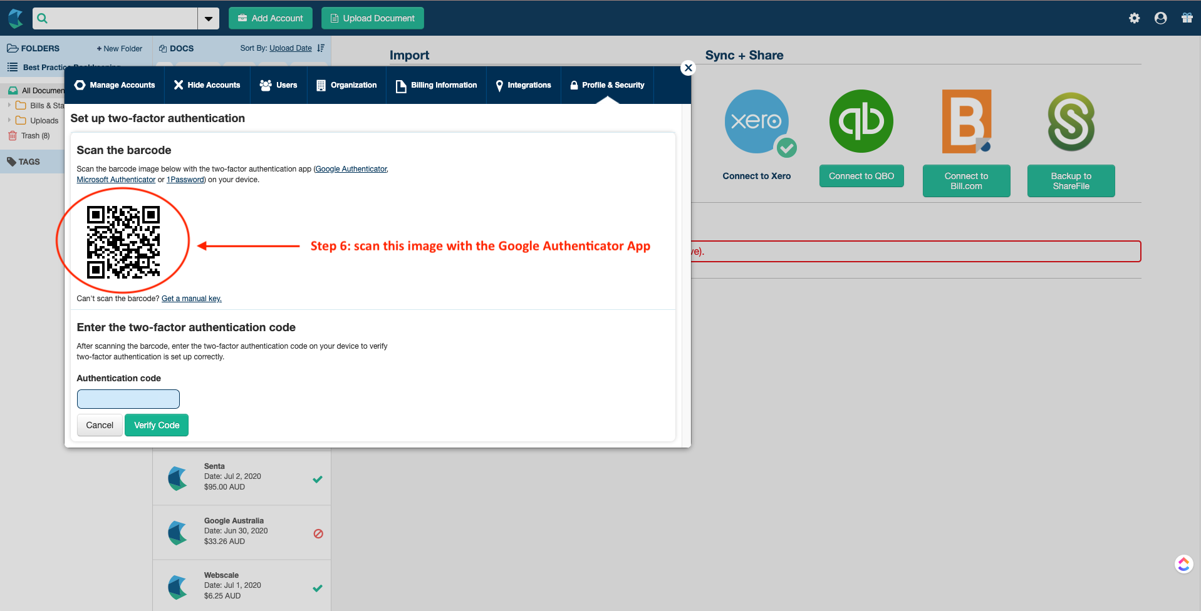
Task: Click the Cancel button
Action: (x=100, y=425)
